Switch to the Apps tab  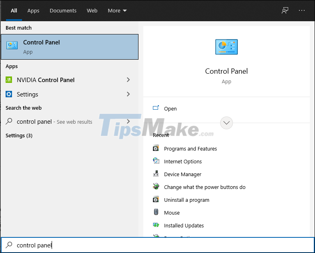tap(33, 10)
